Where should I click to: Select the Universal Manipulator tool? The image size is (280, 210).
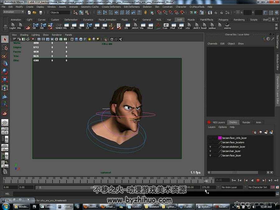pyautogui.click(x=5, y=88)
